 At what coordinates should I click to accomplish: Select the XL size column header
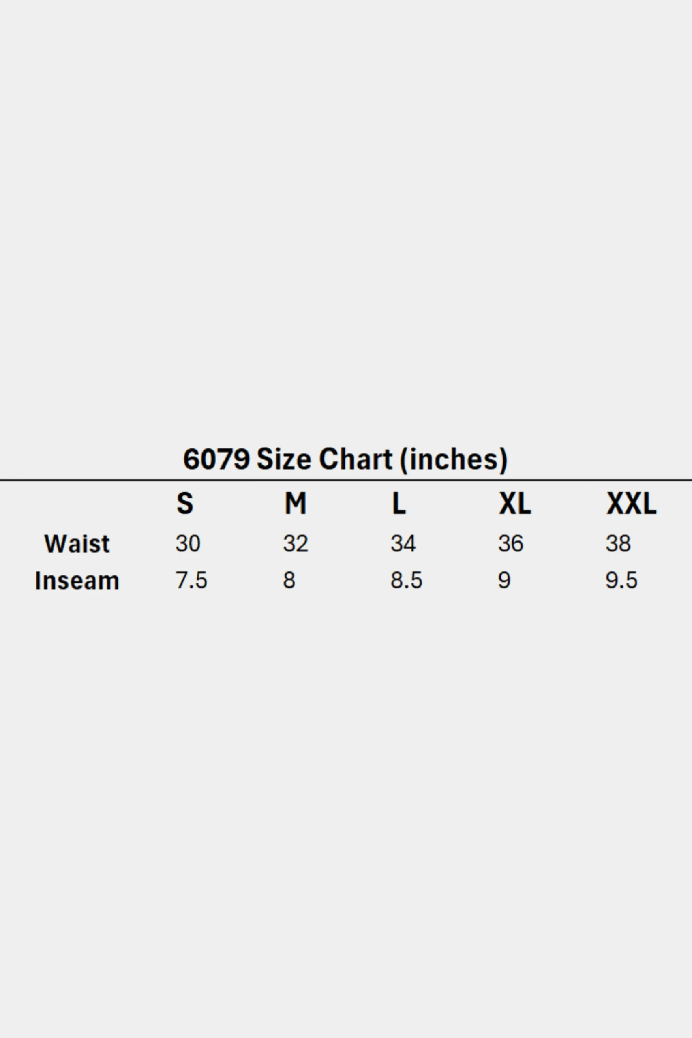coord(514,503)
